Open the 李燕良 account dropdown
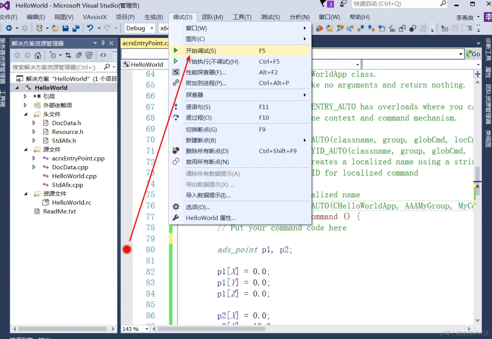Screen dimensions: 492x339 point(468,17)
